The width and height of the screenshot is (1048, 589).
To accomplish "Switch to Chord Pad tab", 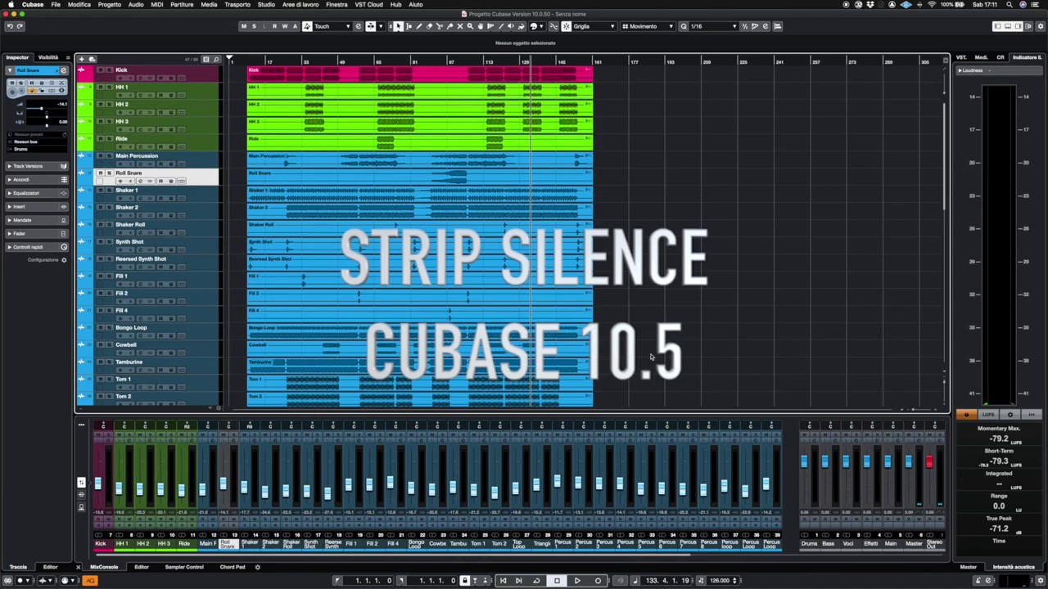I will pyautogui.click(x=232, y=567).
